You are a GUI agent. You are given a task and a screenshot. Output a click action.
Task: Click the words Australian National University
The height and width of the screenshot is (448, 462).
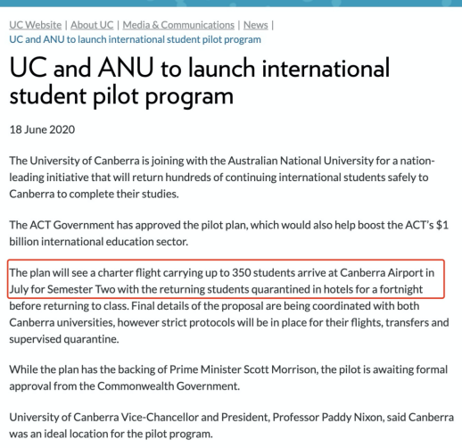tap(301, 161)
